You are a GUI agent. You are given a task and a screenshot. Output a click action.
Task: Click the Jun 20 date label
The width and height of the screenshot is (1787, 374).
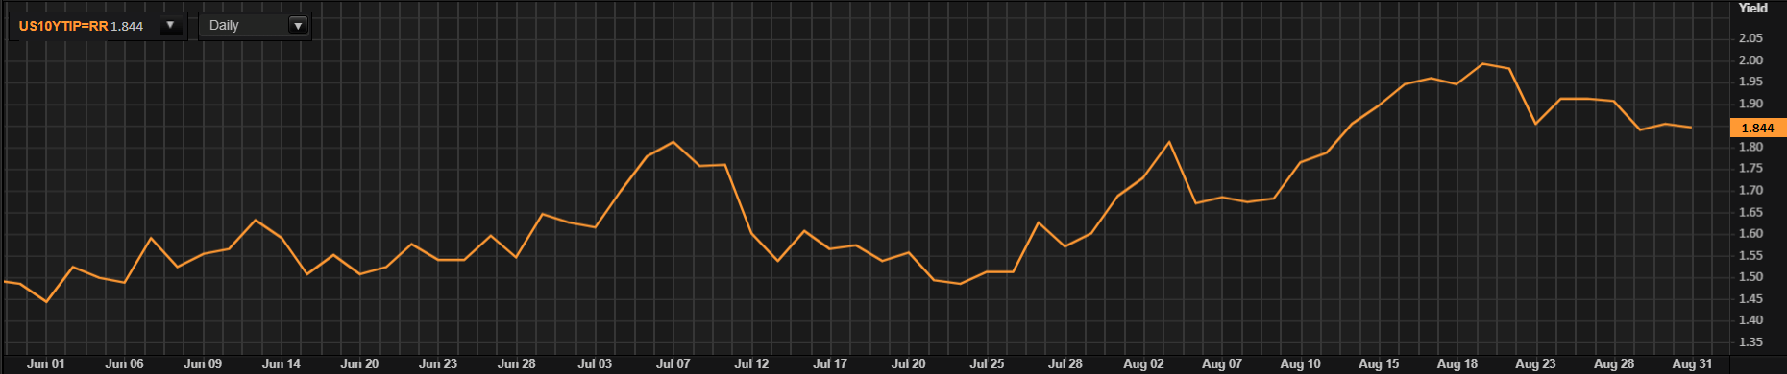(359, 364)
